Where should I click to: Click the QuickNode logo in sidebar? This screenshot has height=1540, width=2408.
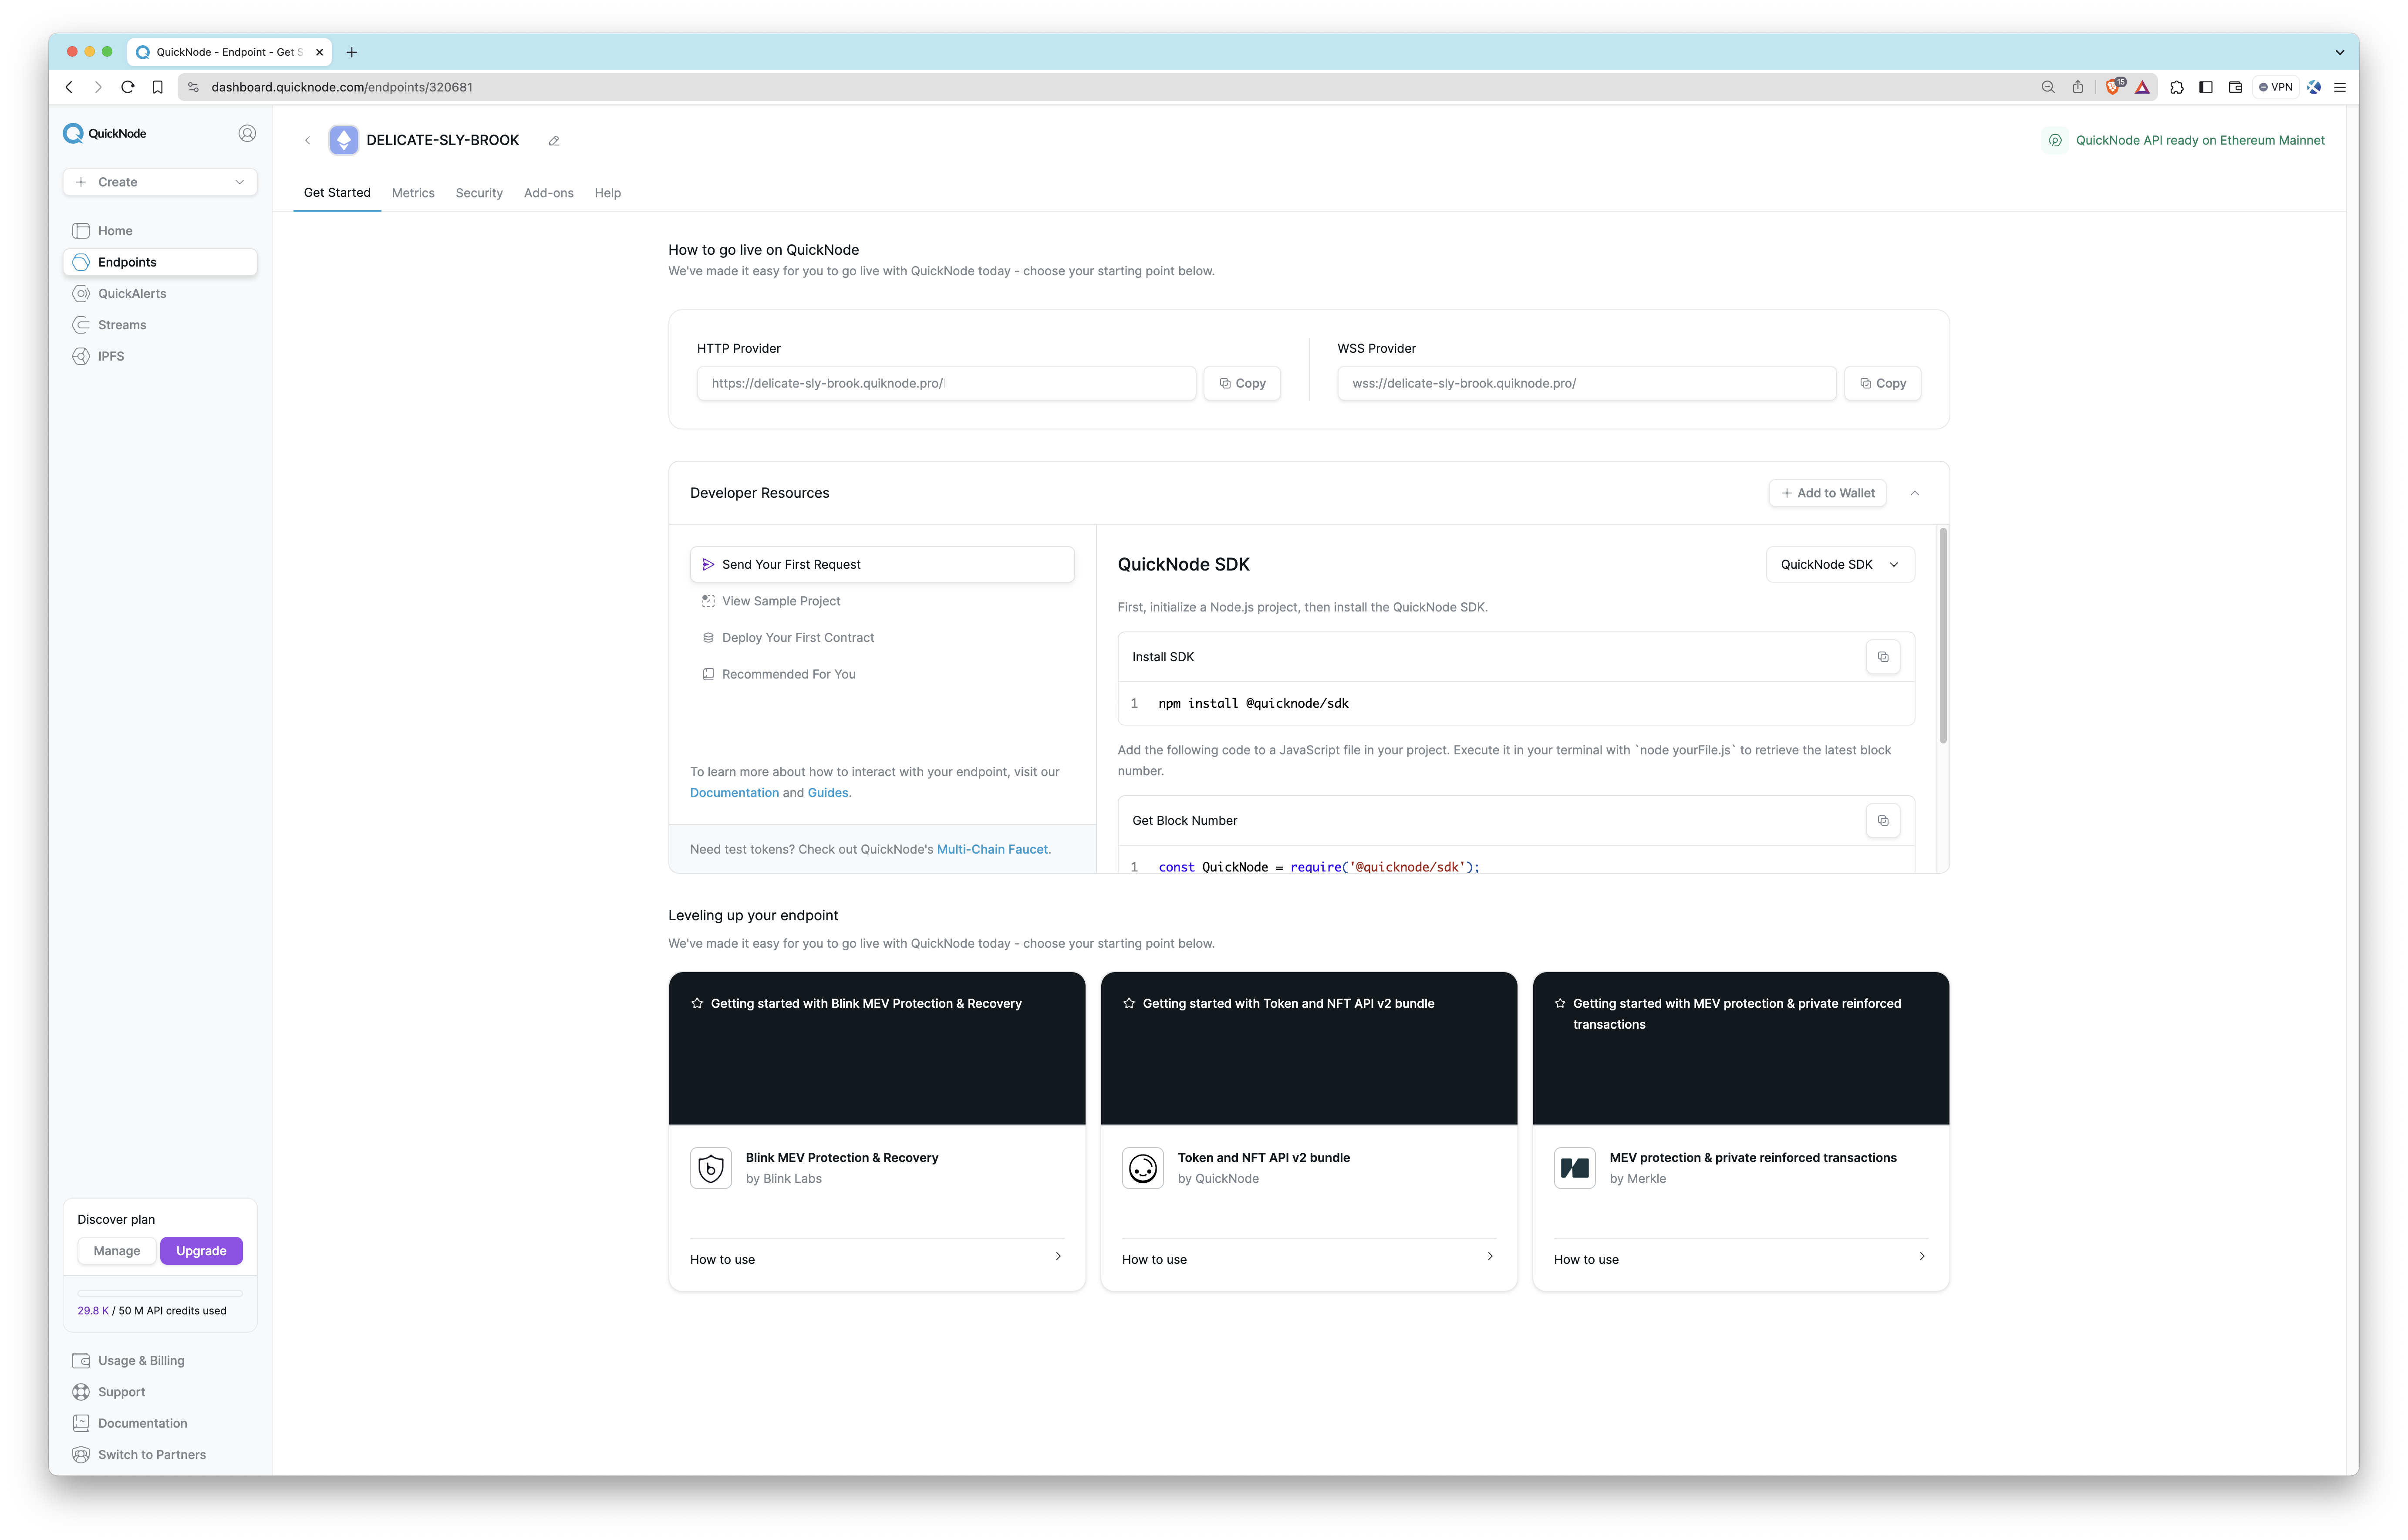click(105, 133)
